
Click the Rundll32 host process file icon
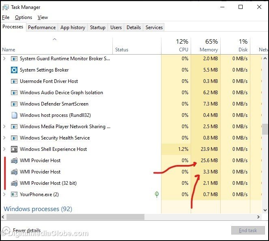click(x=14, y=115)
